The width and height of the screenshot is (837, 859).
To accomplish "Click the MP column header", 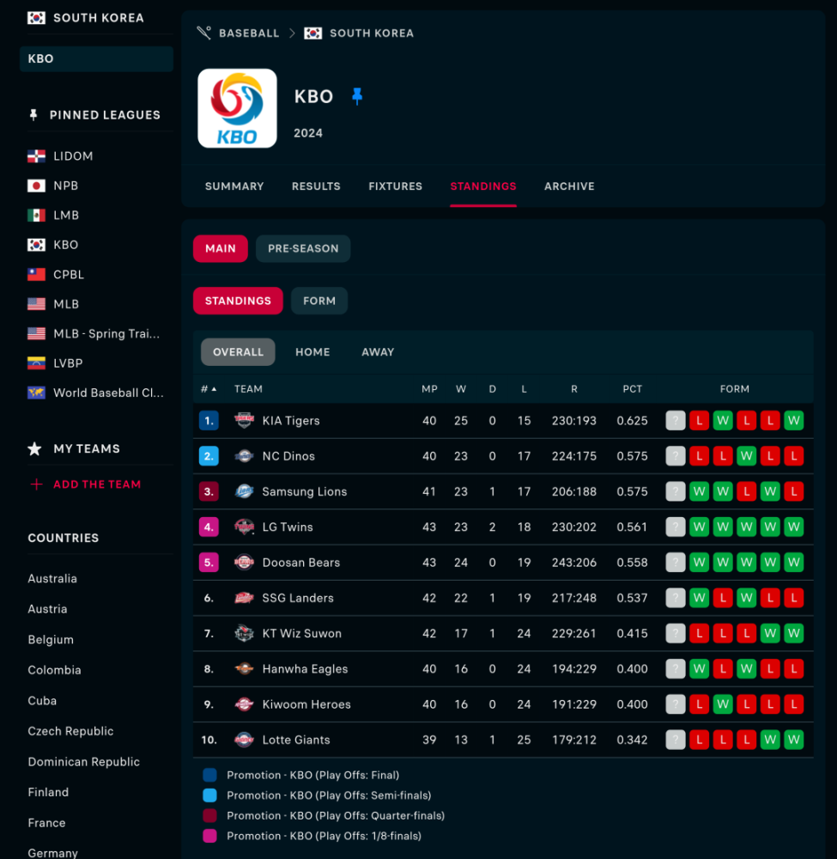I will pos(429,389).
